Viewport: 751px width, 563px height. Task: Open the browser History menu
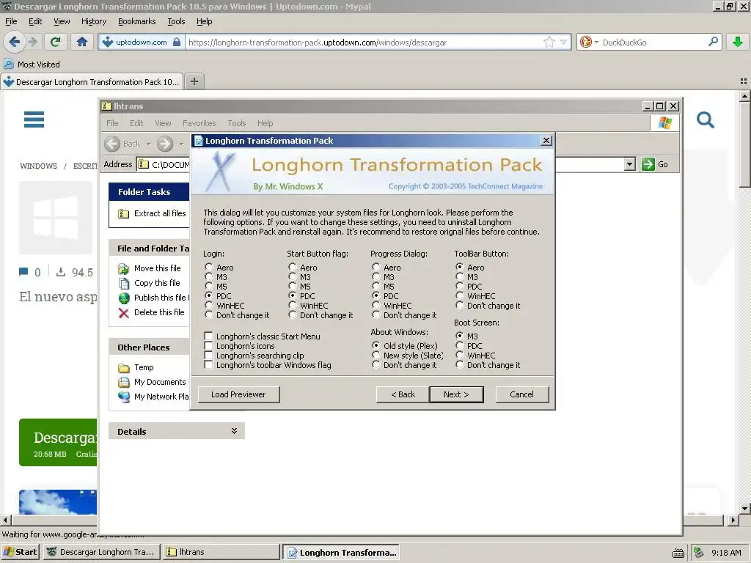click(x=94, y=21)
